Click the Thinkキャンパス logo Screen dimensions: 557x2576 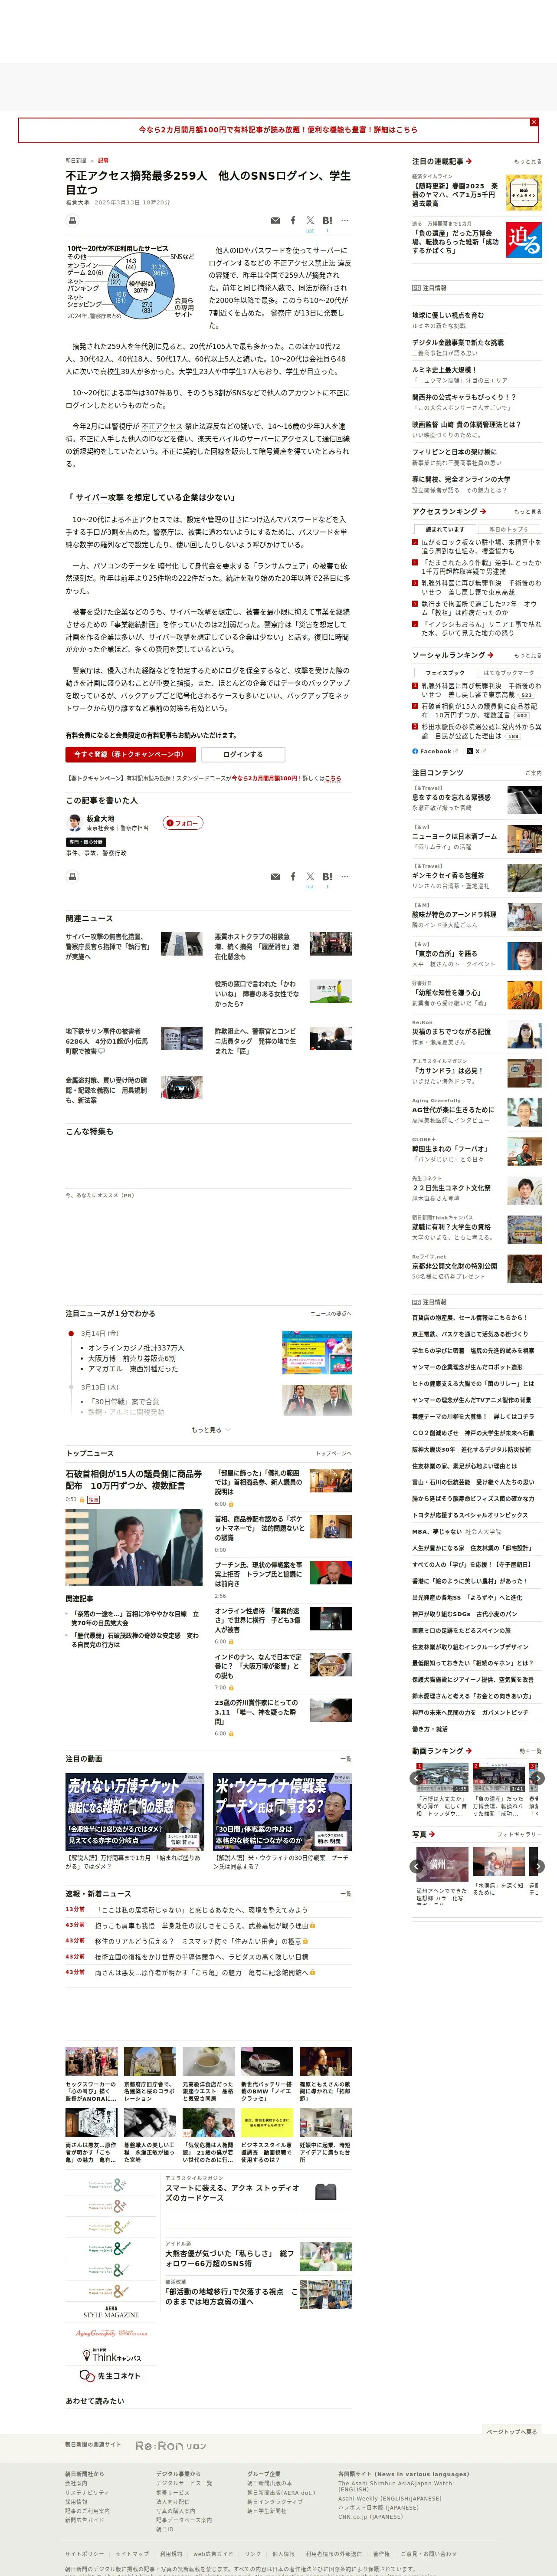coord(111,2355)
